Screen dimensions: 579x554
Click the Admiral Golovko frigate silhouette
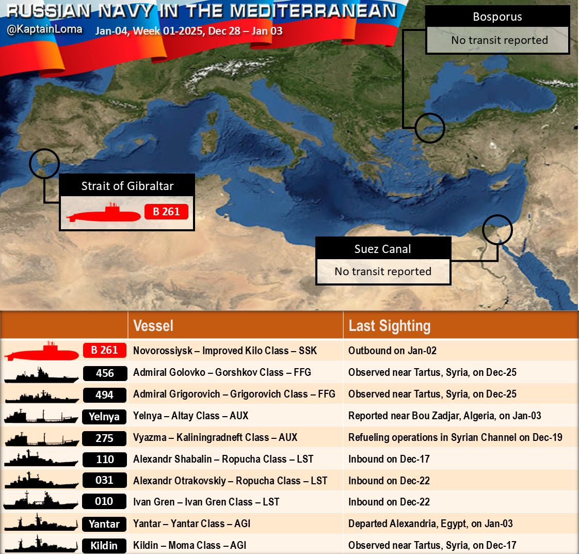(x=41, y=375)
